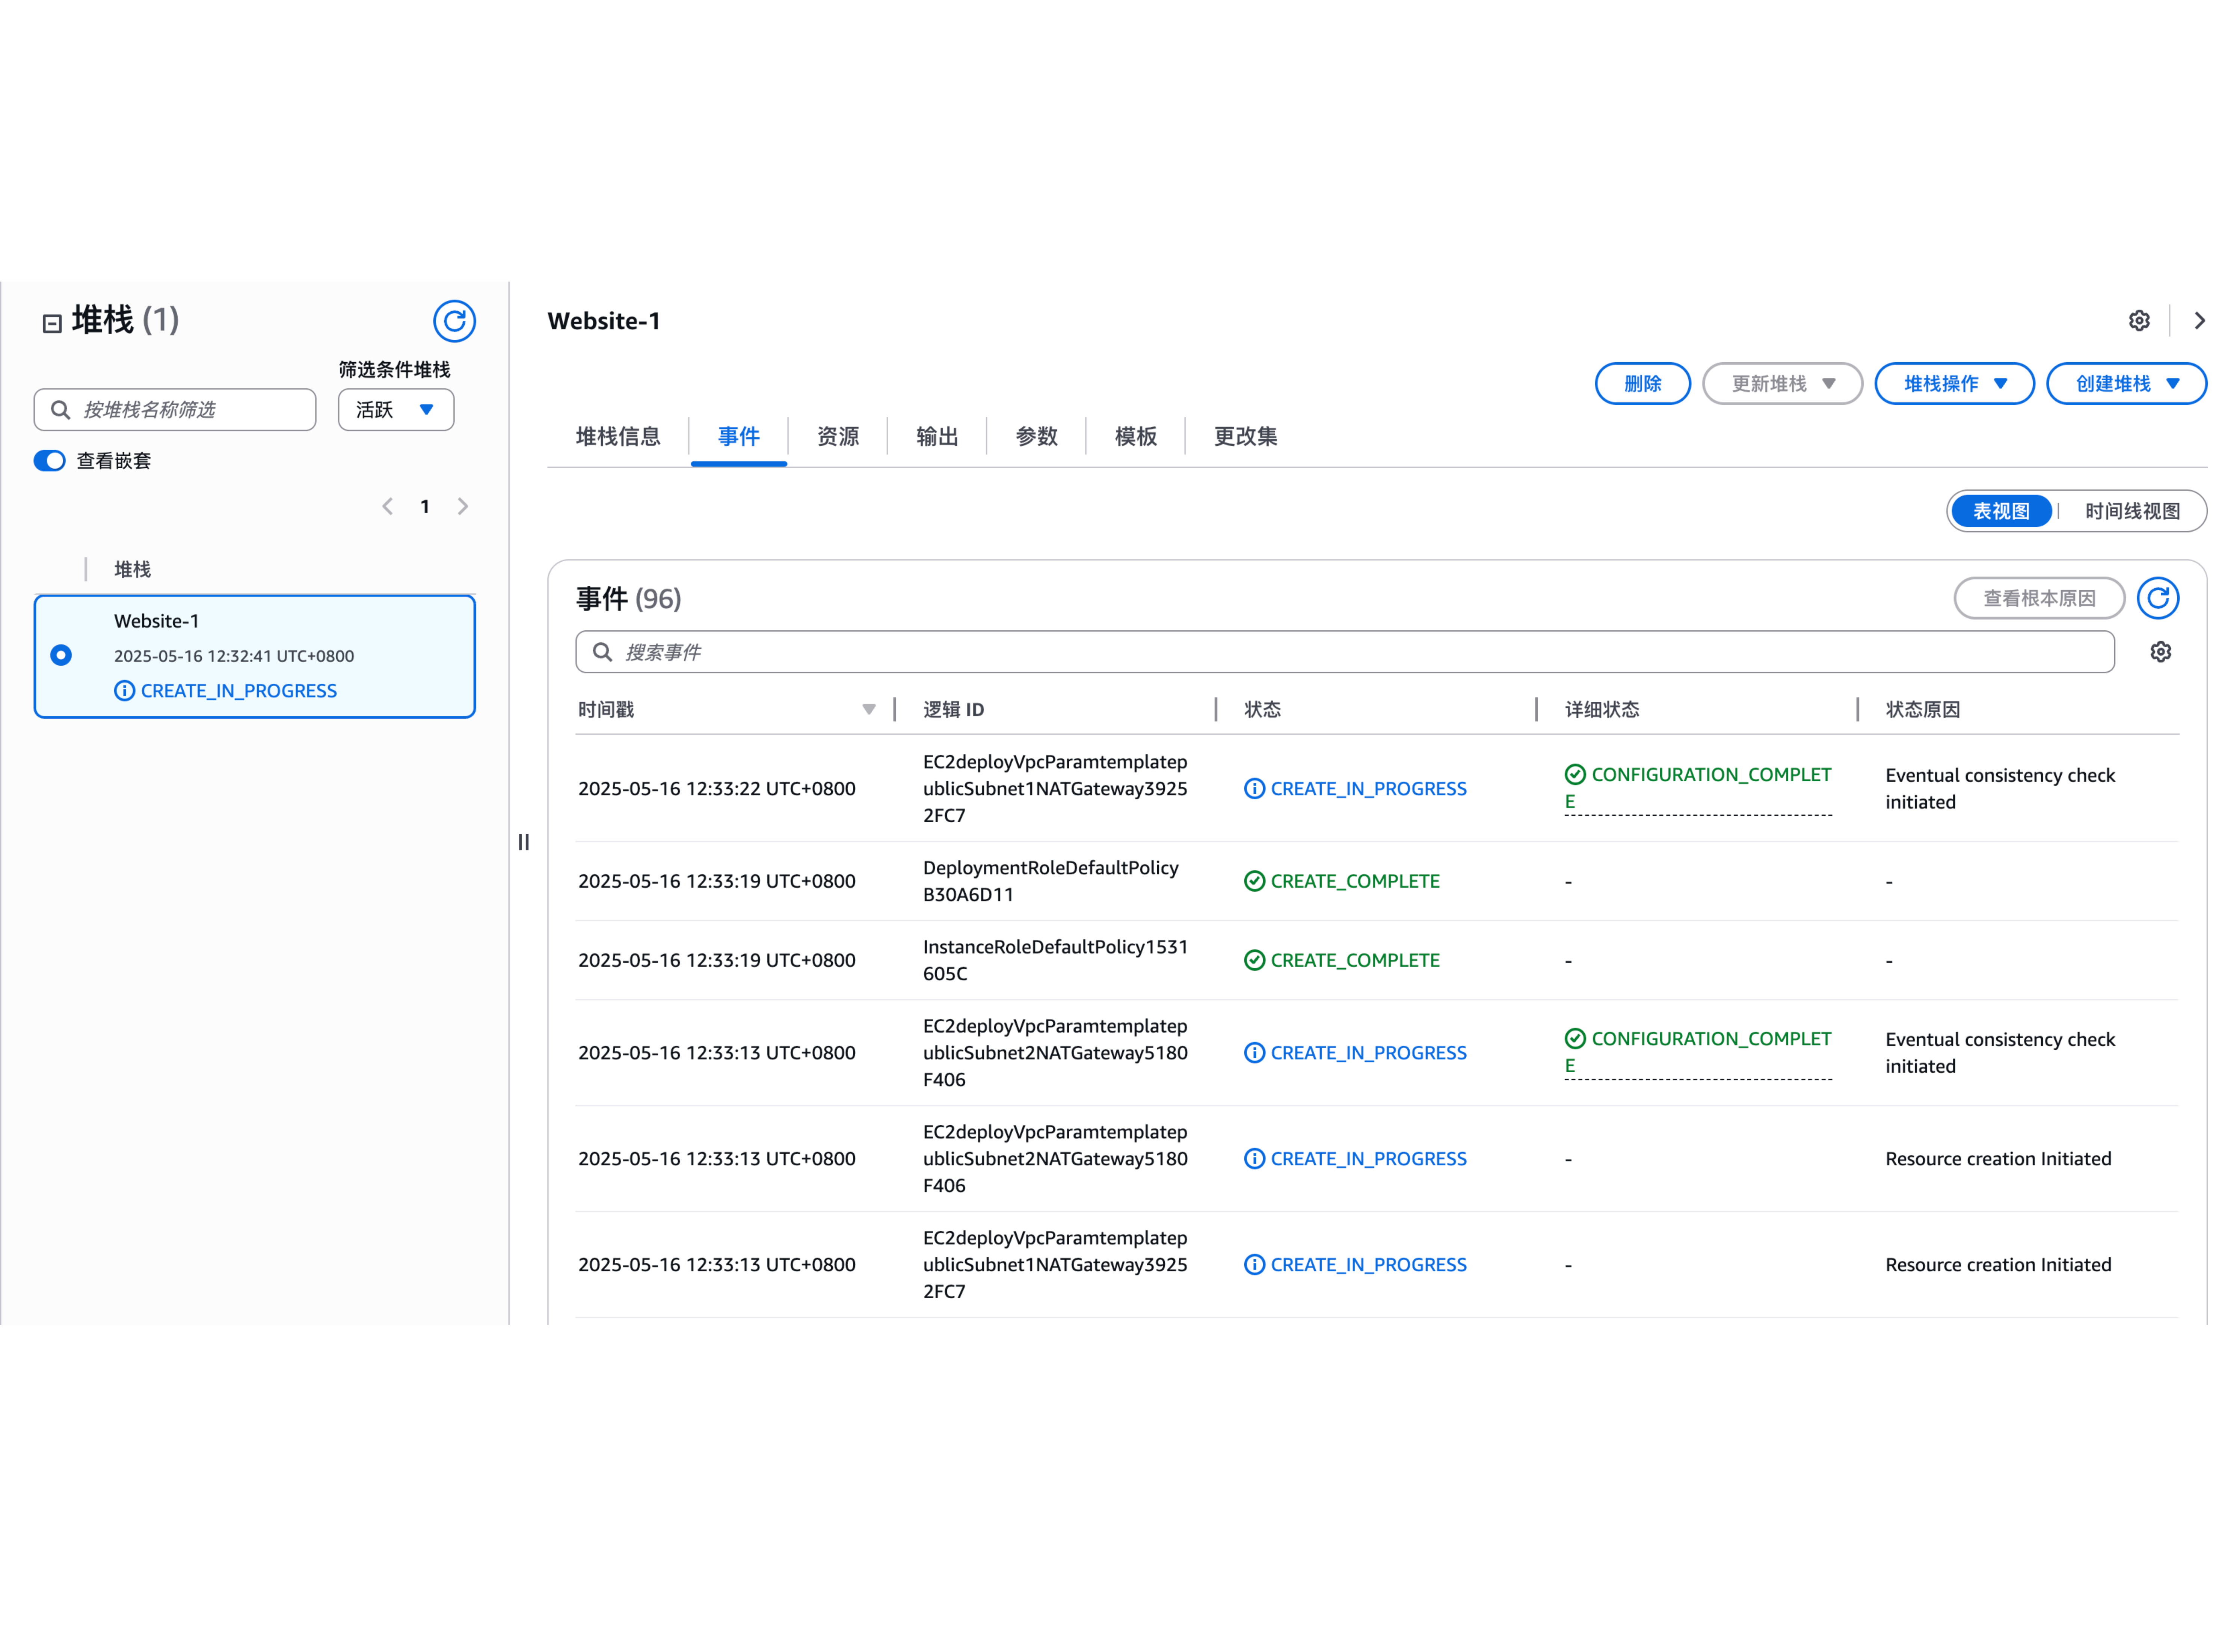Switch to 表视图 table view
The height and width of the screenshot is (1652, 2216).
click(2000, 511)
